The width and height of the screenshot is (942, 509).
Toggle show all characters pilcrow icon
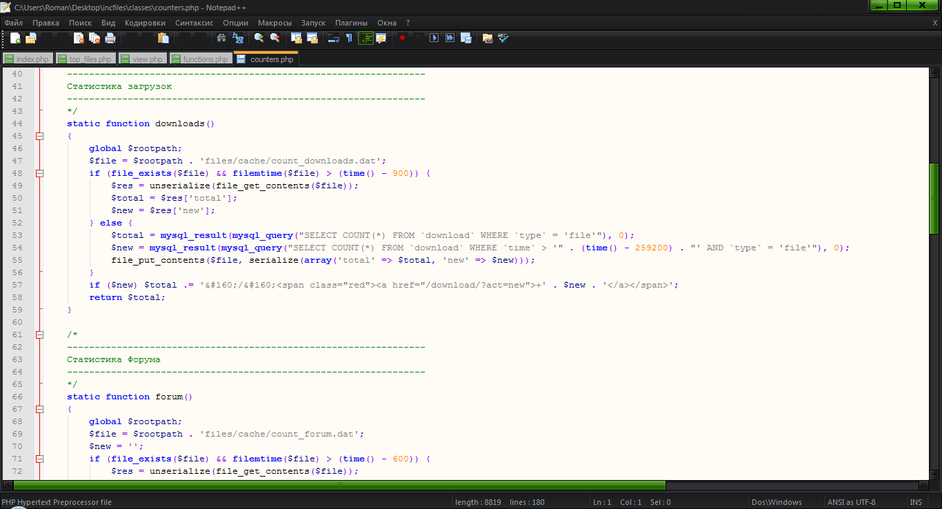coord(349,38)
